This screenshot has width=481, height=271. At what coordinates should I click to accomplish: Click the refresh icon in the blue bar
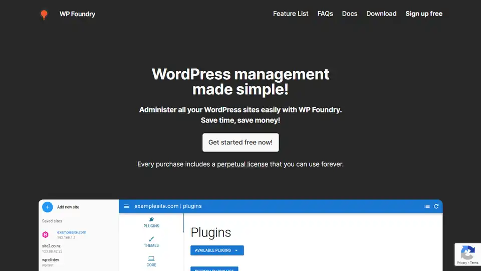click(436, 206)
